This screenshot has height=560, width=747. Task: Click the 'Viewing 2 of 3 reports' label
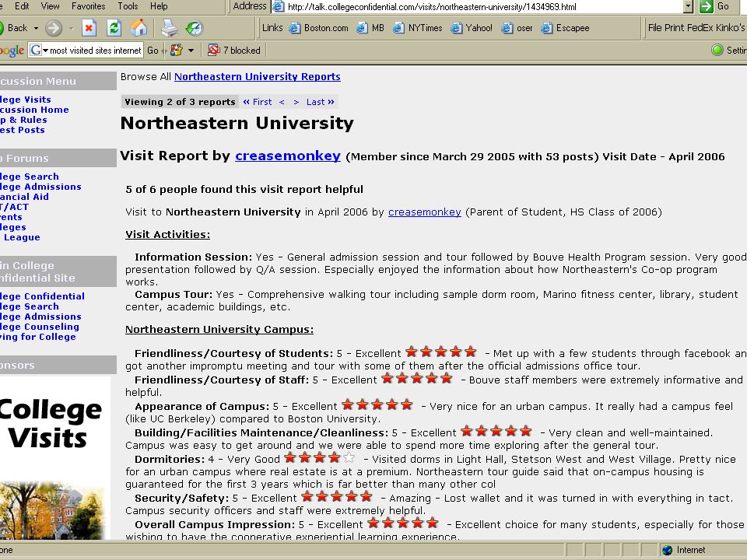tap(180, 102)
